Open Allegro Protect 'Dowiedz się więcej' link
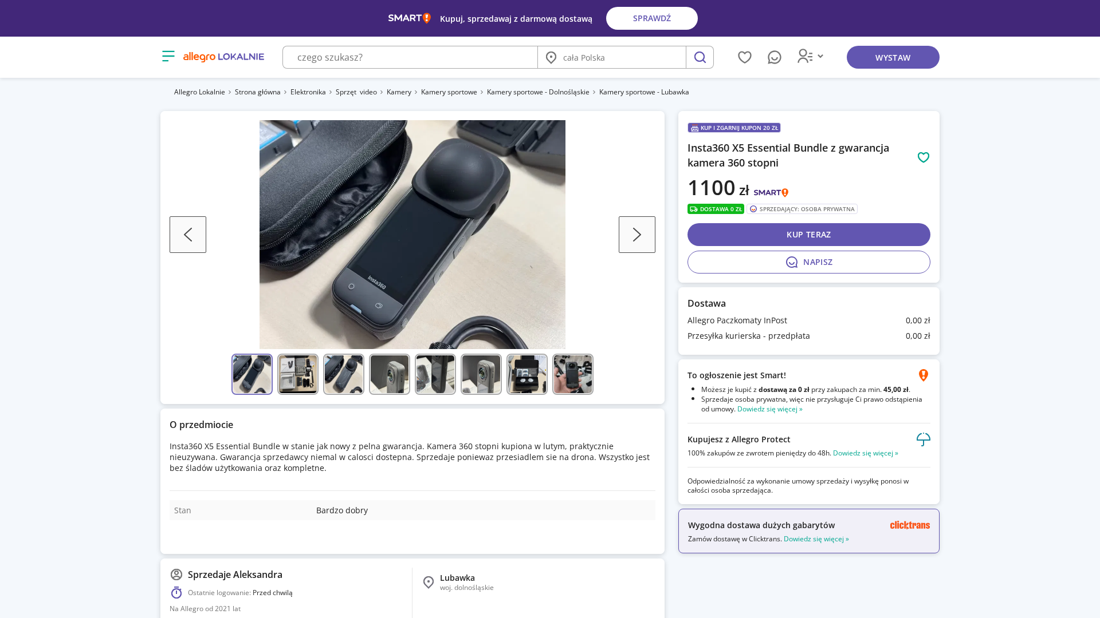 [x=866, y=453]
